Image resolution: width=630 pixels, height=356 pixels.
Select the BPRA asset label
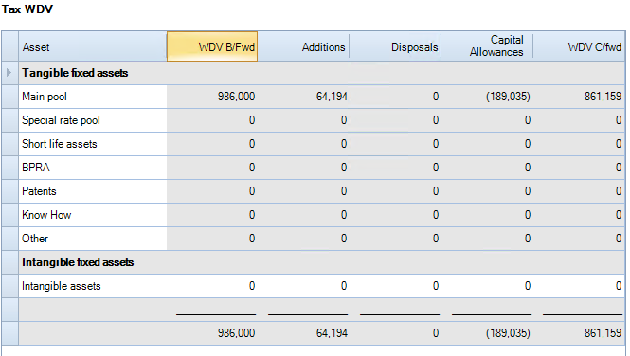tap(36, 168)
